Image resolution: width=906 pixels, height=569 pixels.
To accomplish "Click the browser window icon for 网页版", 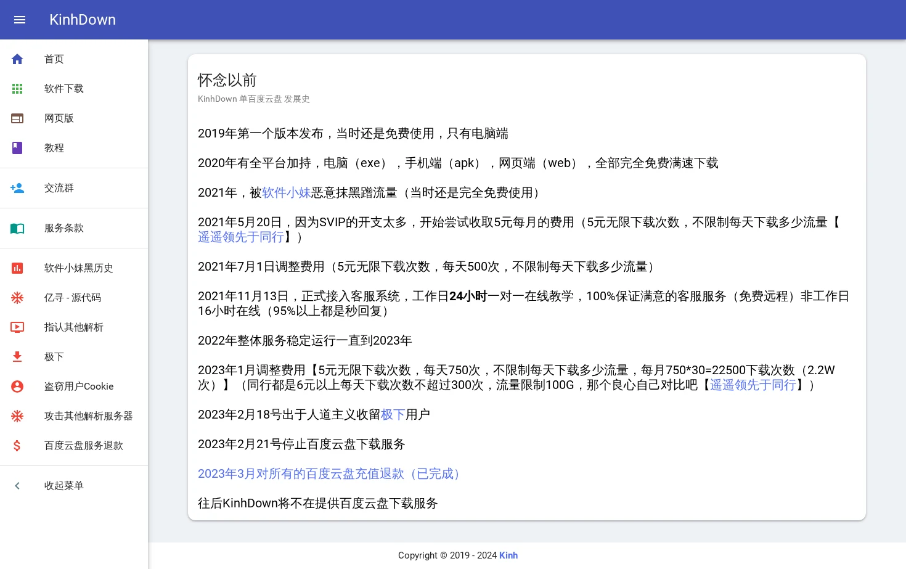I will [x=17, y=118].
